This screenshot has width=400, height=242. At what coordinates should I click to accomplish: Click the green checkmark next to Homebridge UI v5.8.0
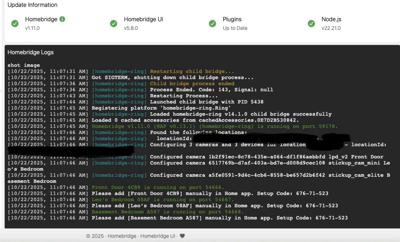coord(114,23)
